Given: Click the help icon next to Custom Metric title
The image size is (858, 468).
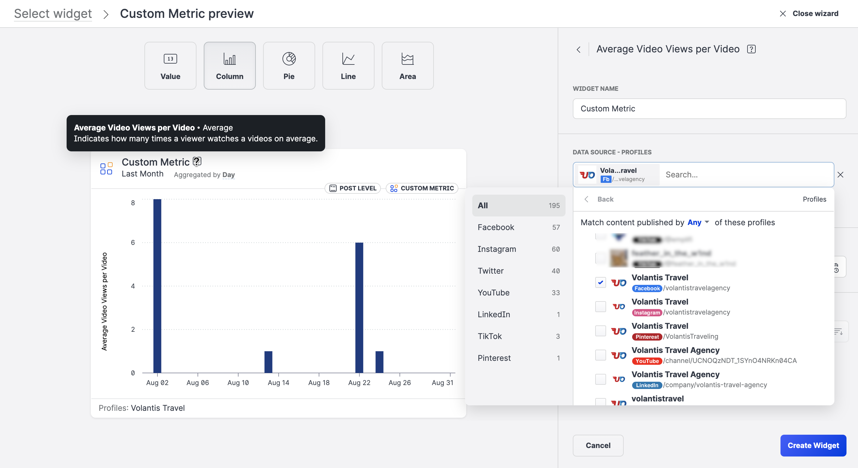Looking at the screenshot, I should coord(197,161).
